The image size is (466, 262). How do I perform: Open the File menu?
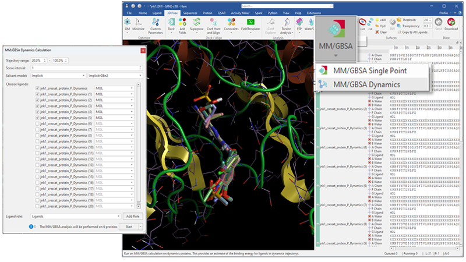point(129,13)
